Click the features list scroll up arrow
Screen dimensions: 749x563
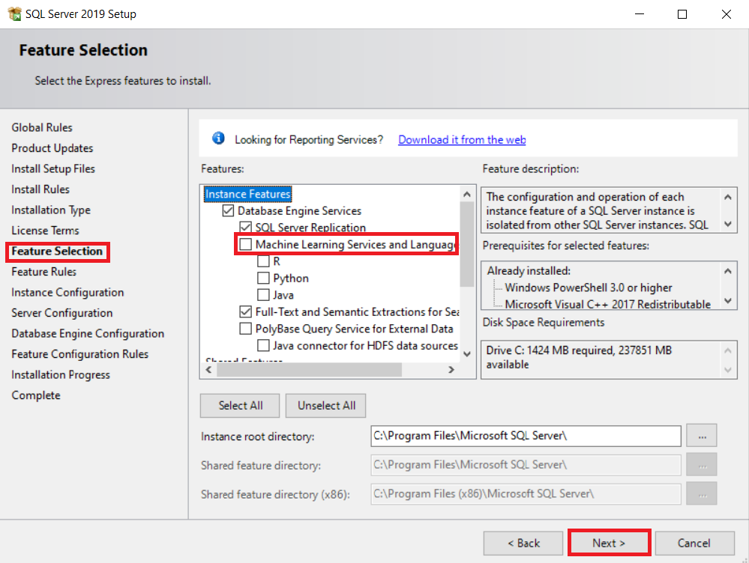point(467,194)
